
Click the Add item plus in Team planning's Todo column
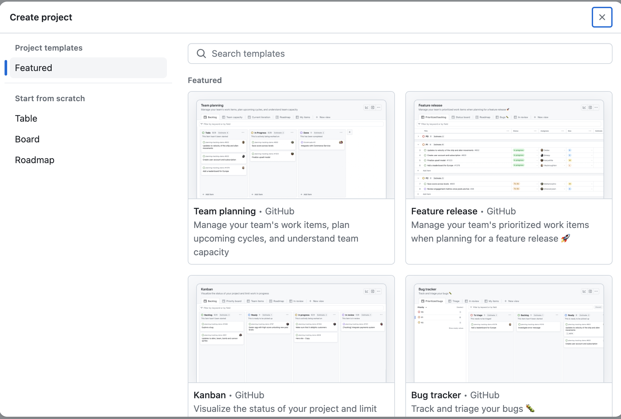(203, 194)
